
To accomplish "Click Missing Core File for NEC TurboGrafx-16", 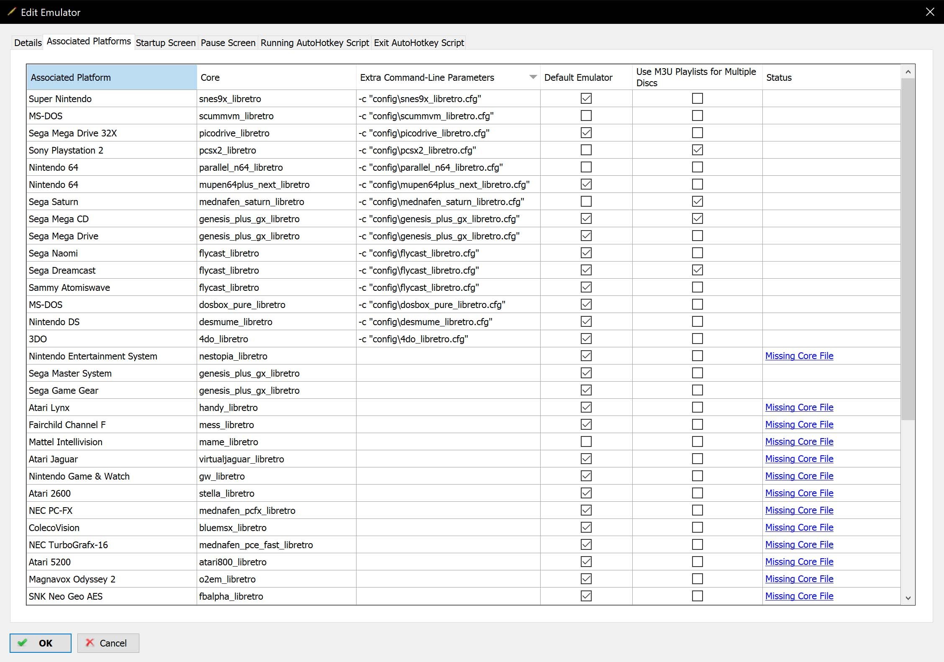I will (x=799, y=544).
